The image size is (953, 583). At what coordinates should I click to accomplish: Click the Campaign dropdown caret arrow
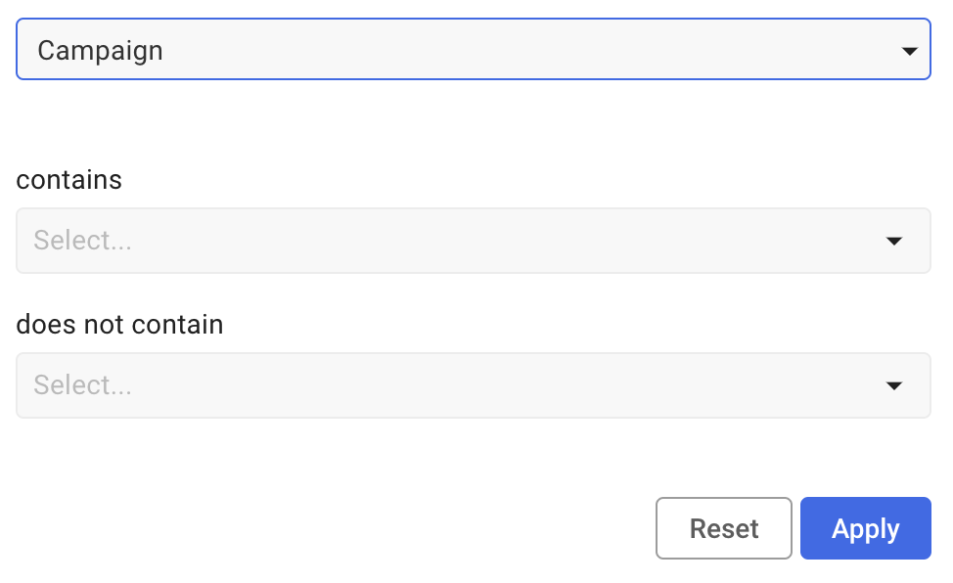click(x=909, y=50)
